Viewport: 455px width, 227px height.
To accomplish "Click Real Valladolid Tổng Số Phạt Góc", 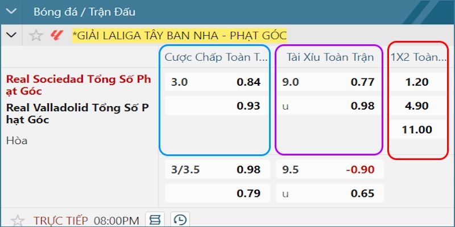I will [77, 113].
